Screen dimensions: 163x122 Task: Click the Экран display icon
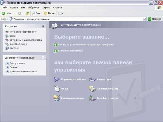7,36
